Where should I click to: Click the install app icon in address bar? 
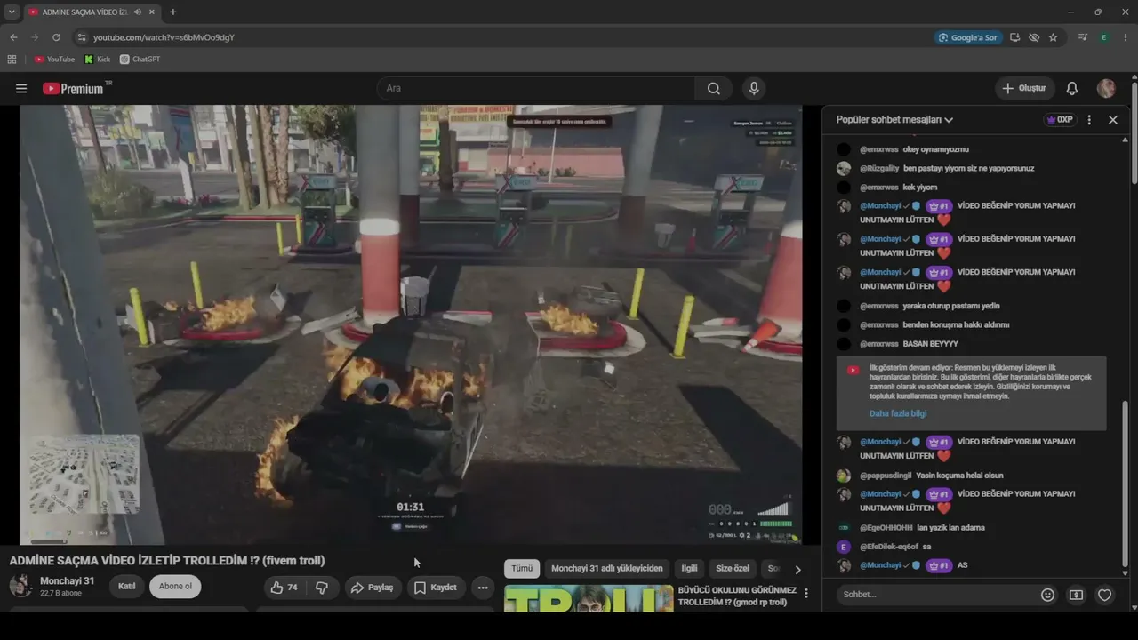pyautogui.click(x=1014, y=37)
